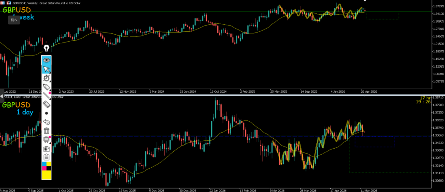Click the crossed-out circle tool icon
The width and height of the screenshot is (445, 192).
pos(46,78)
